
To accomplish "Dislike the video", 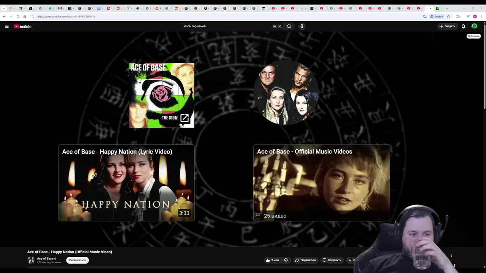I will click(286, 260).
